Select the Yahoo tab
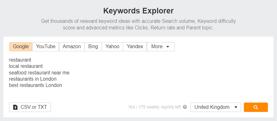This screenshot has height=121, width=277. 112,47
